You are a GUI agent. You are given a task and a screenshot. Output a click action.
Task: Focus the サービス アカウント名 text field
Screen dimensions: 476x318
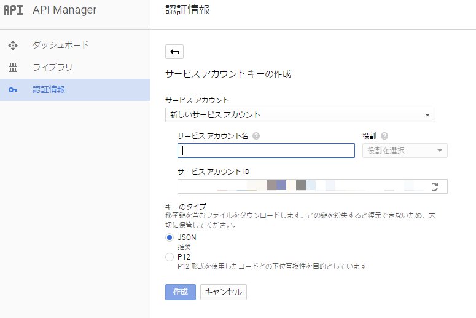tap(266, 151)
